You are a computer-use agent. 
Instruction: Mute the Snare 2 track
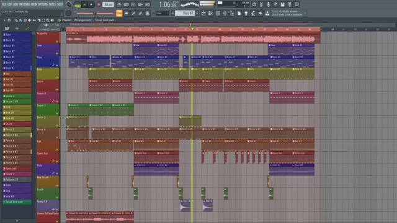coord(57,113)
